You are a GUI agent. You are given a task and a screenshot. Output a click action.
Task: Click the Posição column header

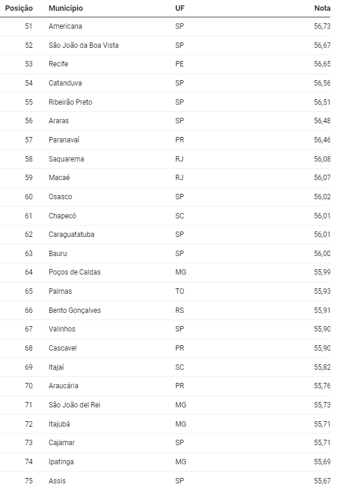click(19, 8)
